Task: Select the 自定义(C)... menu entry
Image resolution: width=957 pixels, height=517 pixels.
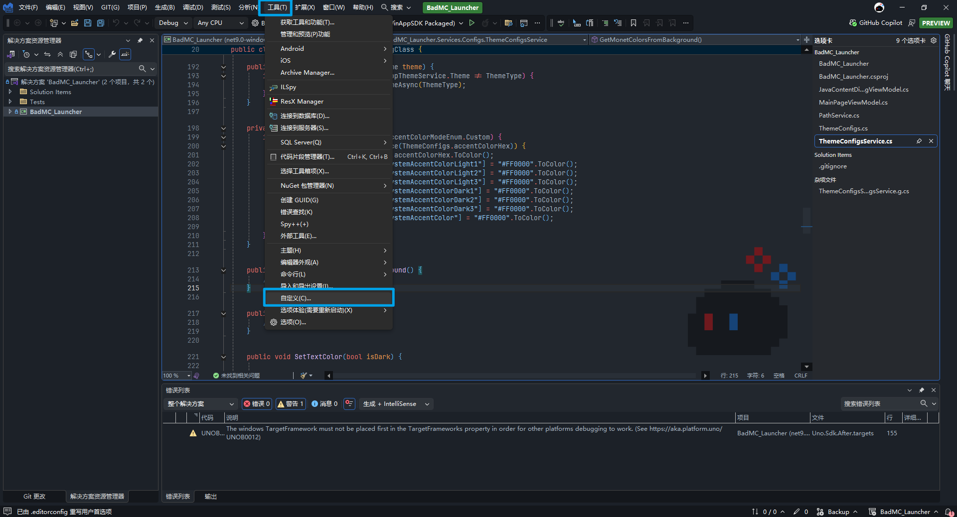Action: point(296,298)
